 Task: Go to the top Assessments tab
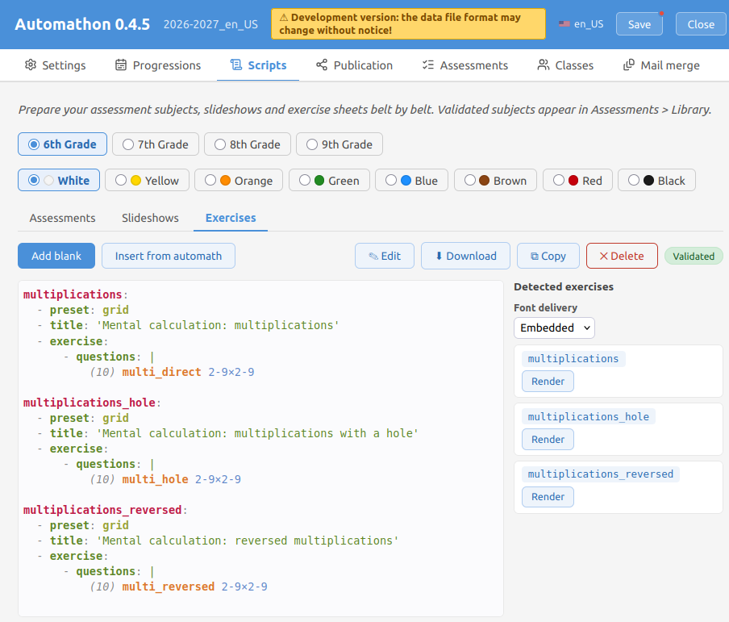click(465, 65)
